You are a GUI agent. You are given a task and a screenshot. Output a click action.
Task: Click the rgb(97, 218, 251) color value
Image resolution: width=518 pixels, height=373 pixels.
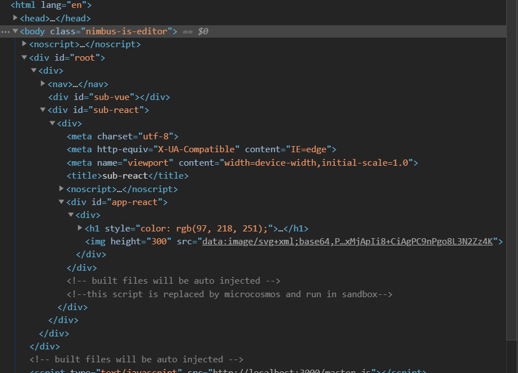click(222, 228)
